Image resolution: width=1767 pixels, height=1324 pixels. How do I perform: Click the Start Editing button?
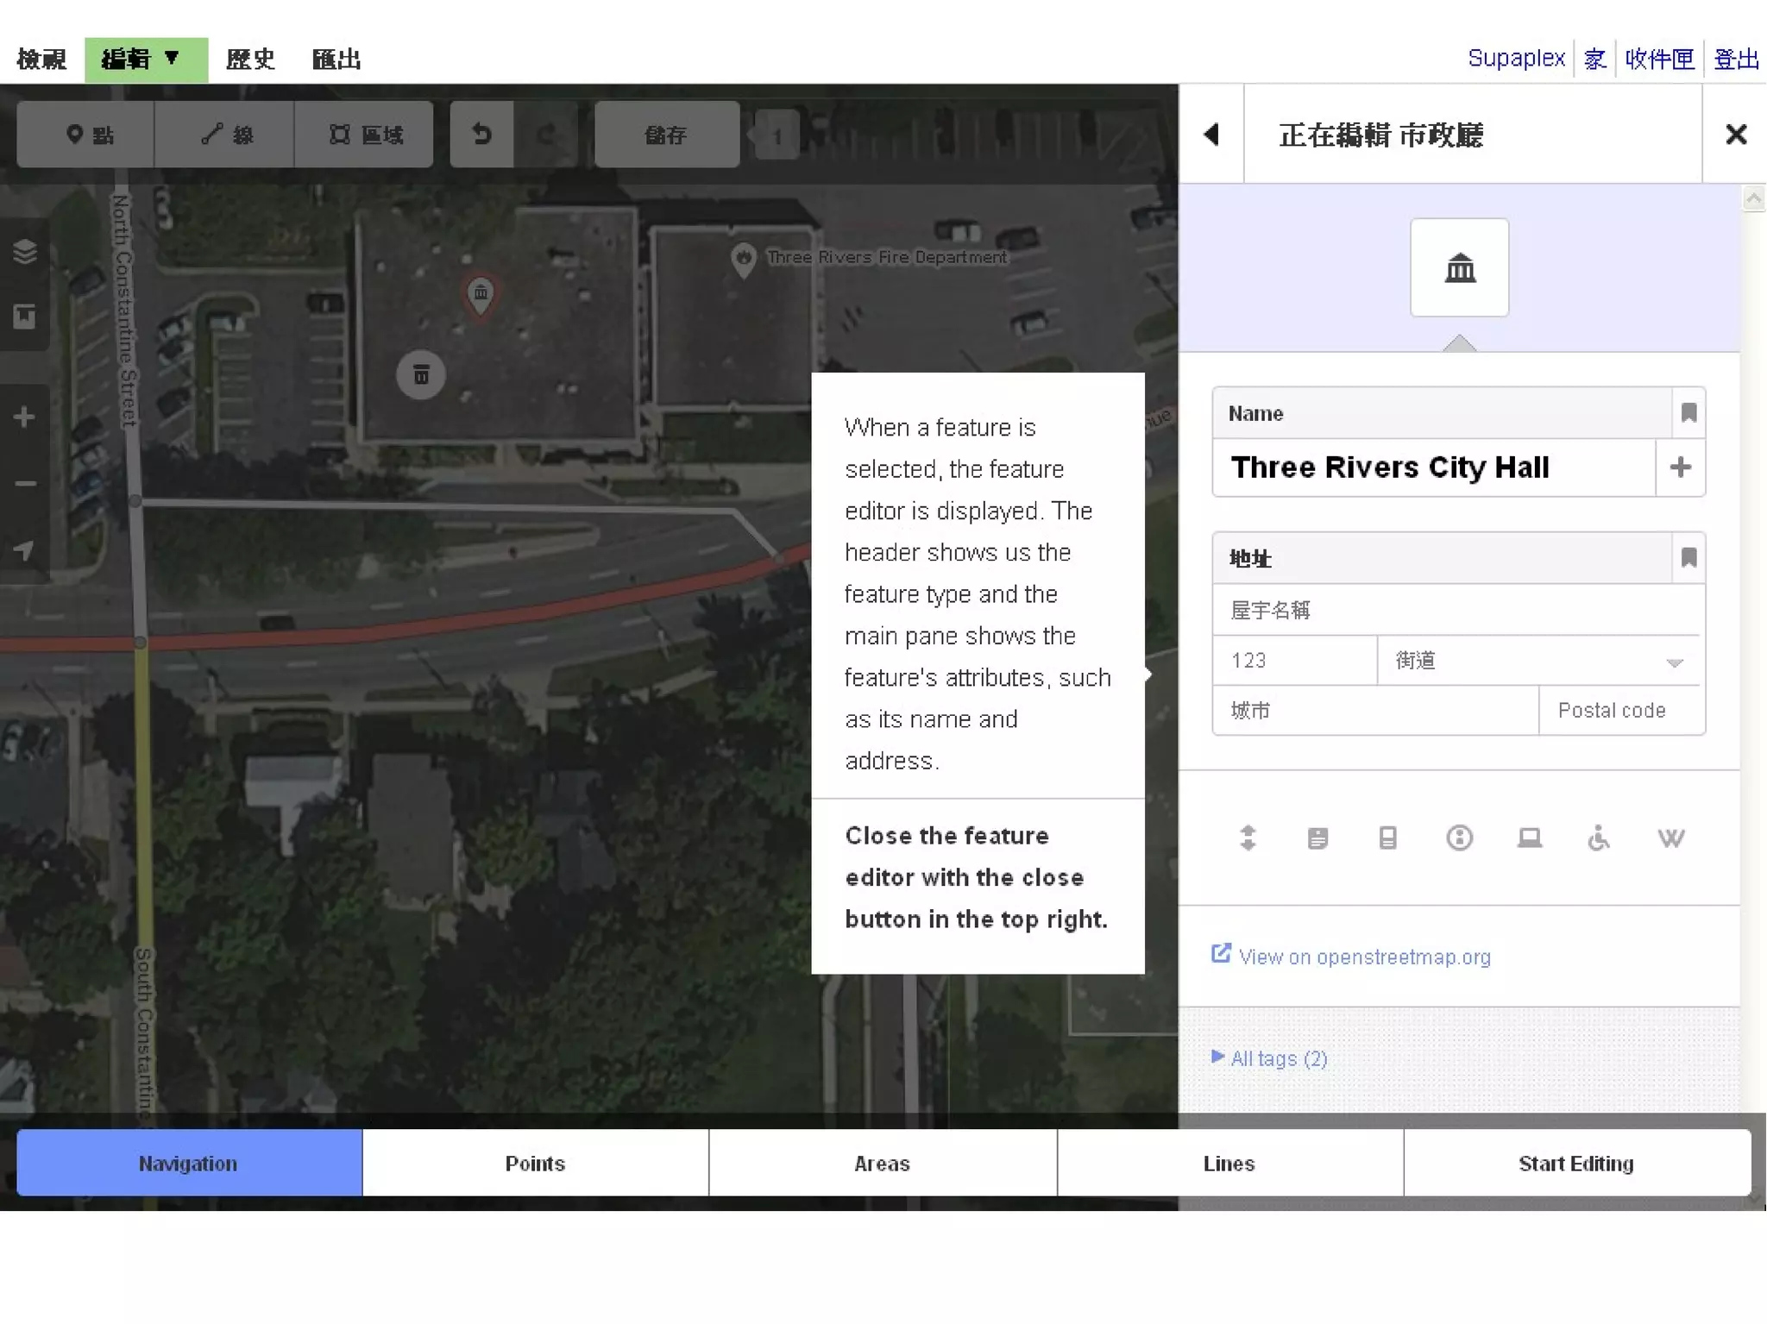pyautogui.click(x=1575, y=1163)
